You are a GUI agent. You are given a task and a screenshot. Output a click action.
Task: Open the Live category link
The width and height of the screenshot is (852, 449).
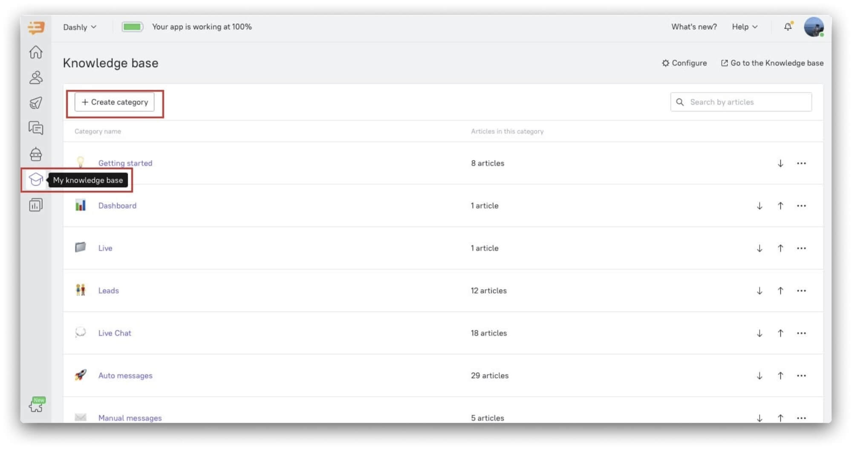click(105, 248)
